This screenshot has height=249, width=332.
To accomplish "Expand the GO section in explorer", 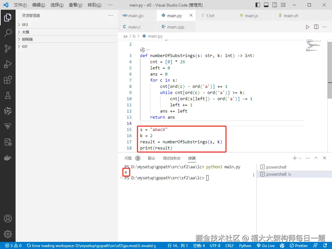I will click(67, 46).
